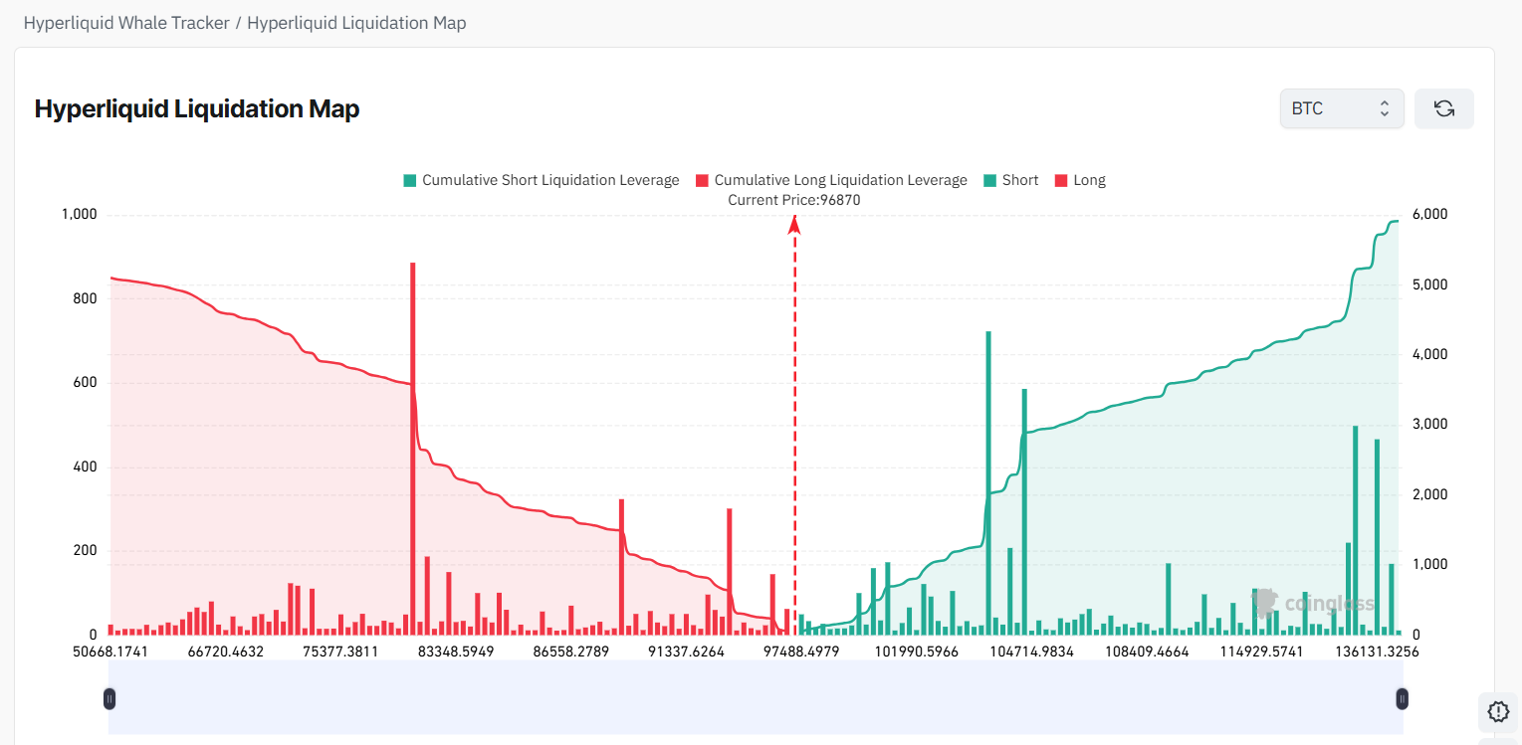
Task: Click the 108409.4664 price axis label
Action: (1148, 652)
